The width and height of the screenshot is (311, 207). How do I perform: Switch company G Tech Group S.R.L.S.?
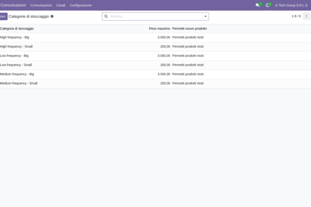pyautogui.click(x=291, y=5)
